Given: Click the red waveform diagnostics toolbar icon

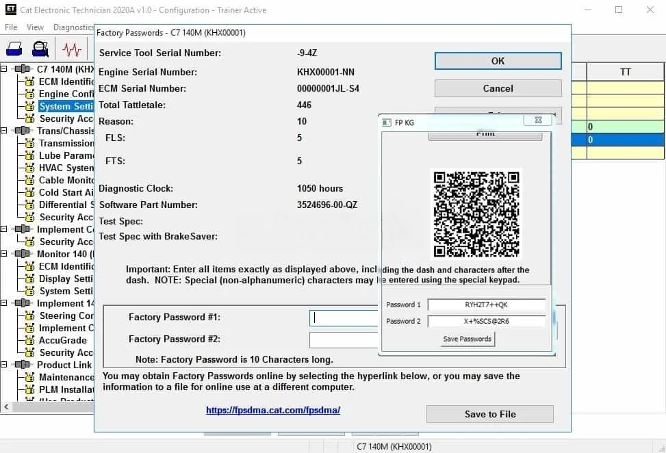Looking at the screenshot, I should tap(71, 50).
